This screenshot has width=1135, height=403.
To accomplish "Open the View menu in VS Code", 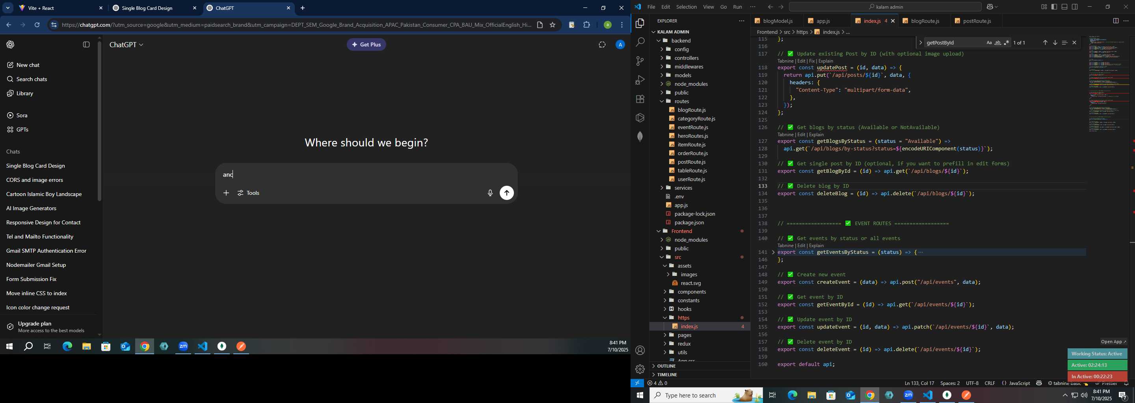I will (709, 7).
